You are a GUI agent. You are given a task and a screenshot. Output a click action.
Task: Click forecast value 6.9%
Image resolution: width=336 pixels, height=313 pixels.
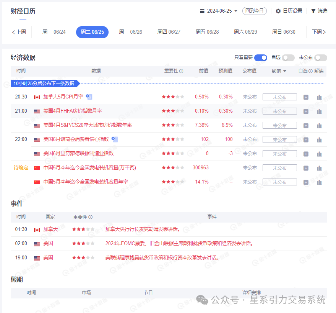[227, 125]
